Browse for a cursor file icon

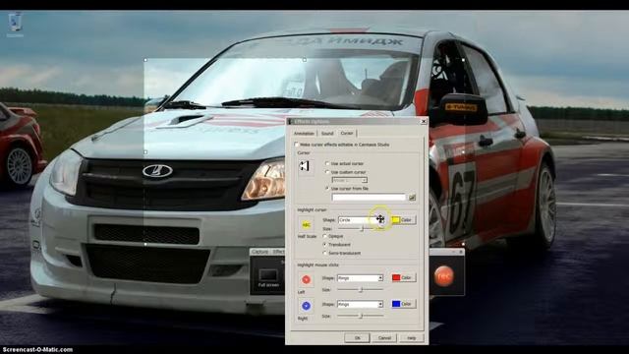point(412,197)
